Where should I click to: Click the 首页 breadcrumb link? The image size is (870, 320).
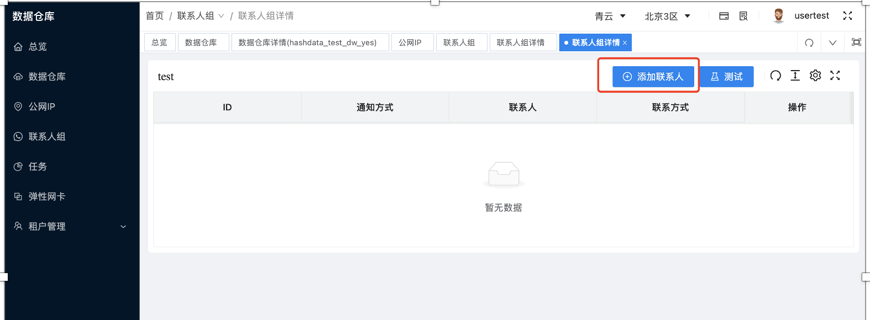[x=155, y=16]
